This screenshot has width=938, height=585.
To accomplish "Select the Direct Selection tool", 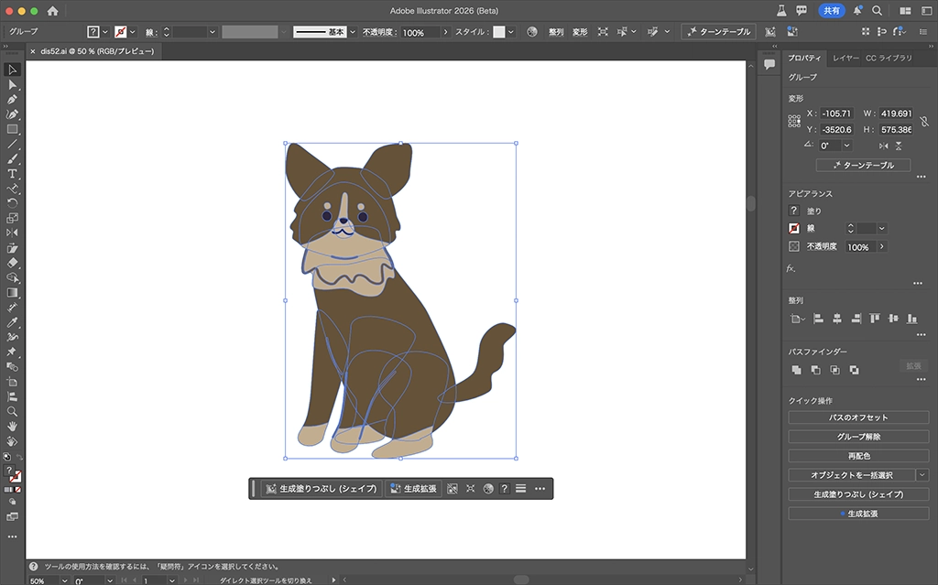I will [x=13, y=84].
